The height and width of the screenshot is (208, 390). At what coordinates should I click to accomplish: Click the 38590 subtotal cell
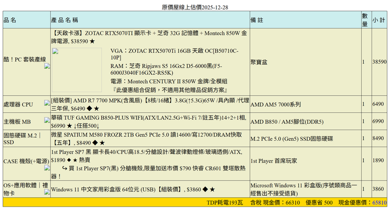(379, 62)
